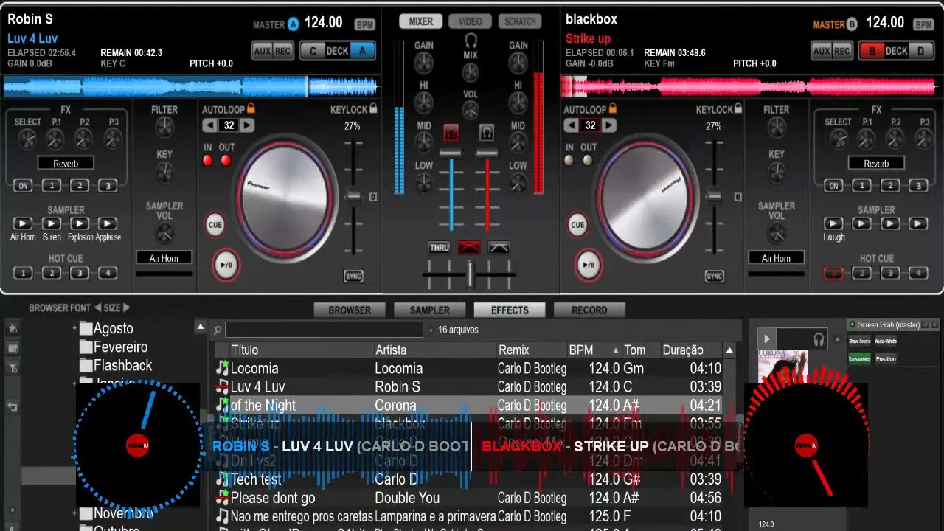Open the RECORD tab
The image size is (944, 531).
589,310
